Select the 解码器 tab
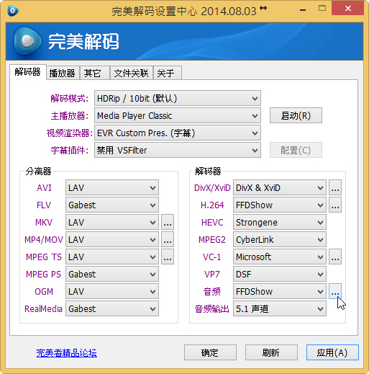Viewport: 369px width, 374px height. [x=28, y=72]
